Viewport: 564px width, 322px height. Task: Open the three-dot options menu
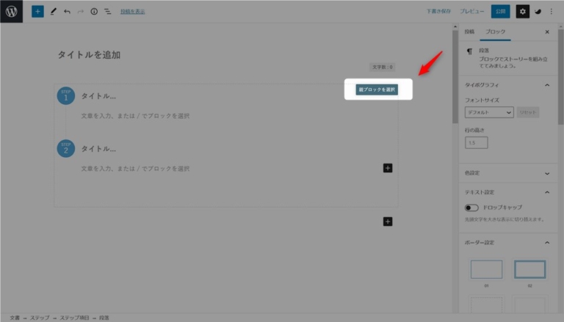pyautogui.click(x=552, y=12)
